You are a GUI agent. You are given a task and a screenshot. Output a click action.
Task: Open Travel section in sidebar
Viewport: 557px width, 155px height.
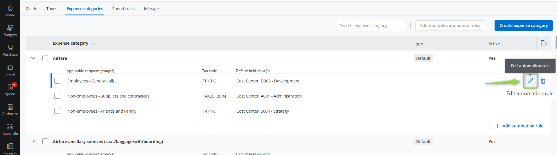[10, 70]
